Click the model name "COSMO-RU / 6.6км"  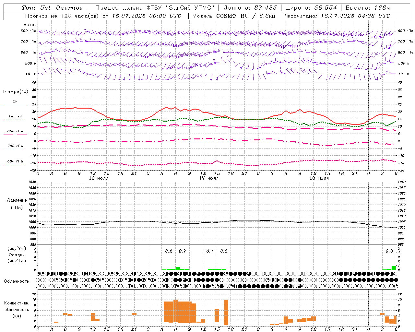pyautogui.click(x=245, y=16)
